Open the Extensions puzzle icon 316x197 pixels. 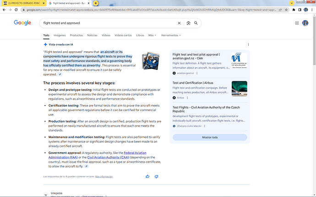click(x=294, y=10)
